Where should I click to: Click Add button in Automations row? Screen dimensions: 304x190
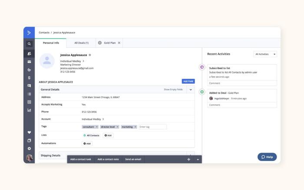pos(87,144)
